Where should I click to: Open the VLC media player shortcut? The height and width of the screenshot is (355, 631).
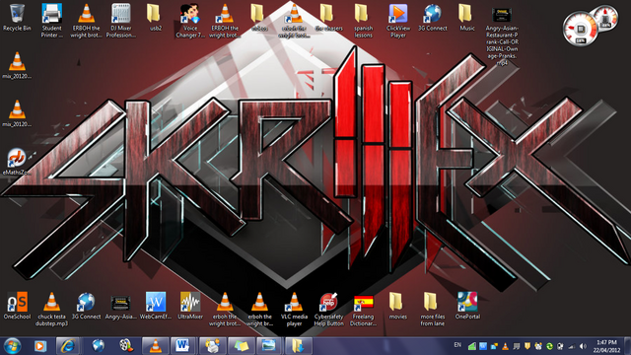(294, 309)
